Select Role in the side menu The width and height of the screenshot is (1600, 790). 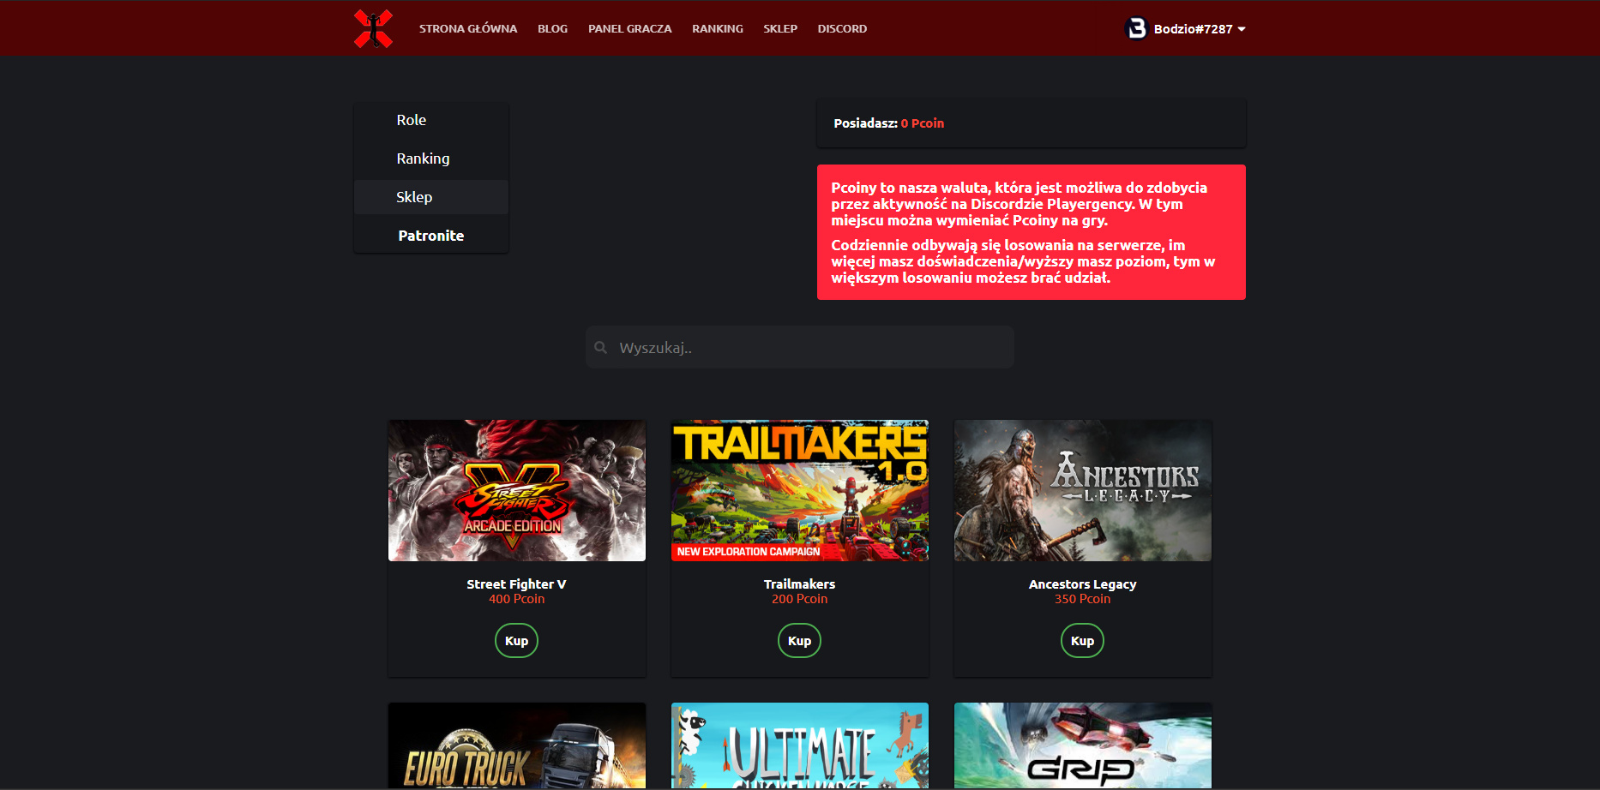tap(412, 120)
